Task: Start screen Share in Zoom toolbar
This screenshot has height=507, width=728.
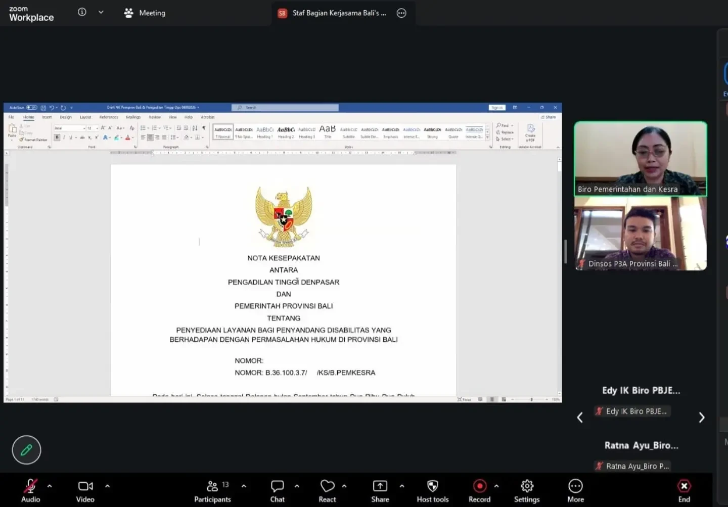Action: (x=380, y=491)
